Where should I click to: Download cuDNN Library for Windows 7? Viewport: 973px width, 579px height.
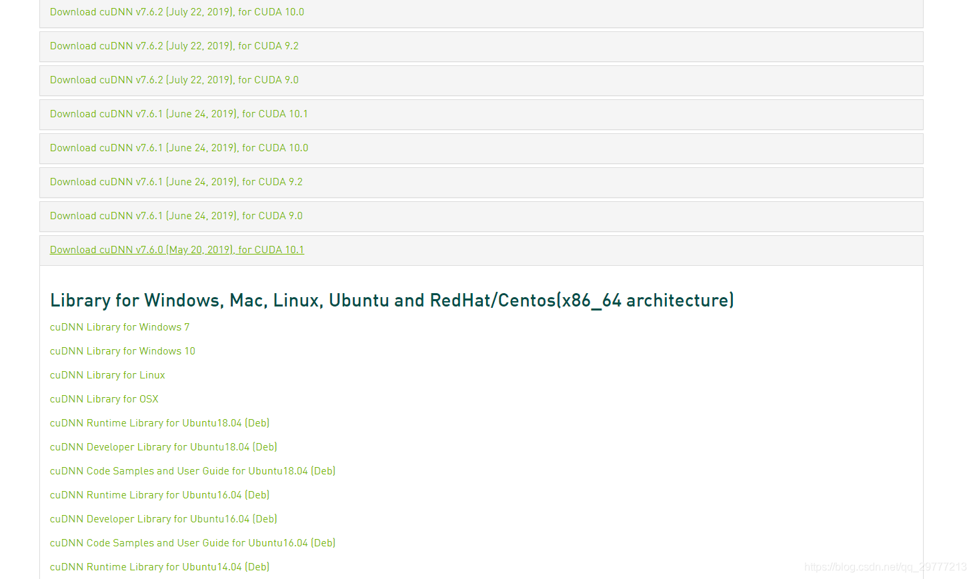point(119,327)
